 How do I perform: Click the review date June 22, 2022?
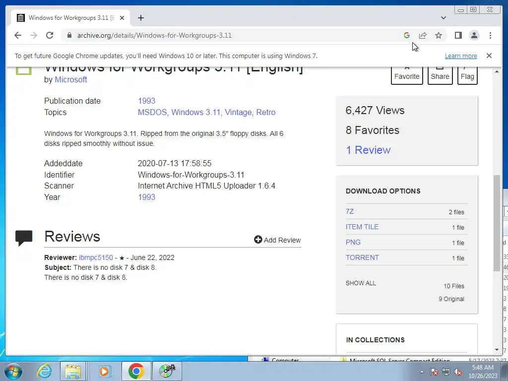[x=152, y=257]
